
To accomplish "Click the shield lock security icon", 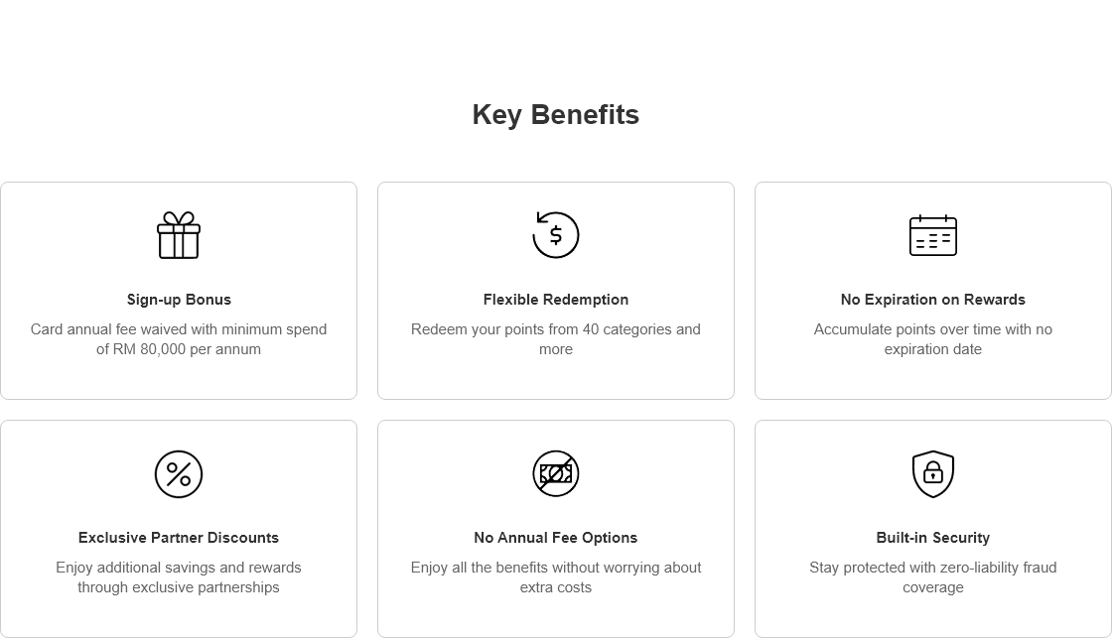I will tap(933, 473).
